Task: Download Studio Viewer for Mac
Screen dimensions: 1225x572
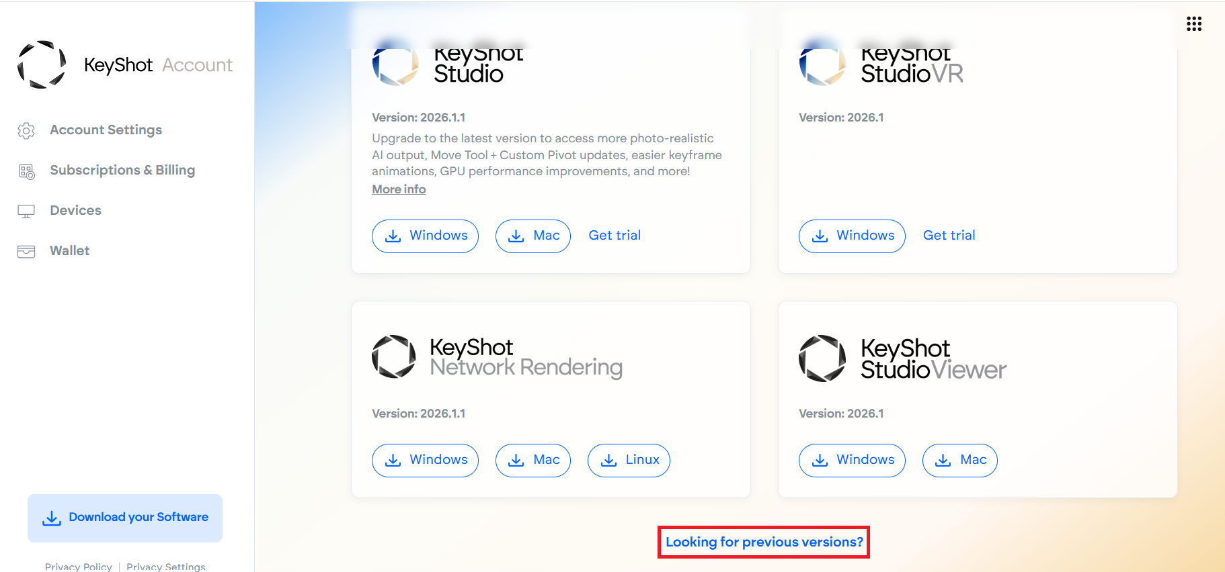Action: 960,461
